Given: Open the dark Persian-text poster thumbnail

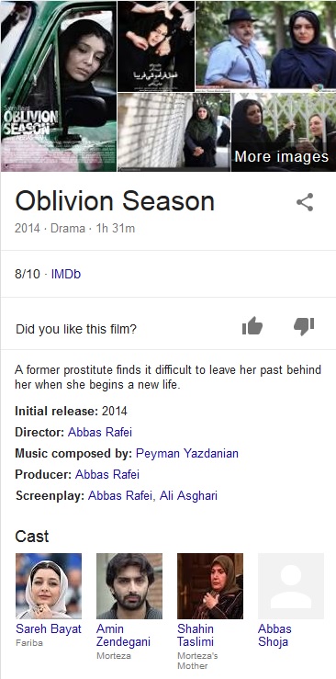Looking at the screenshot, I should [156, 46].
